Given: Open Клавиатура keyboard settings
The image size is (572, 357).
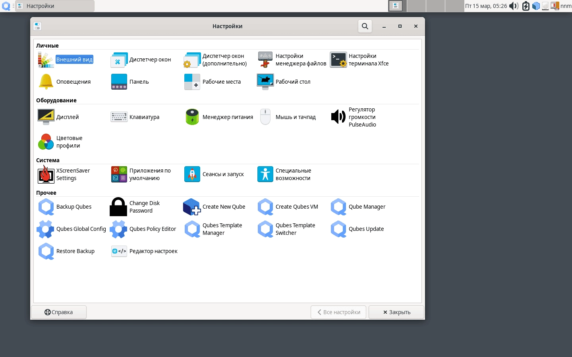Looking at the screenshot, I should [x=135, y=117].
